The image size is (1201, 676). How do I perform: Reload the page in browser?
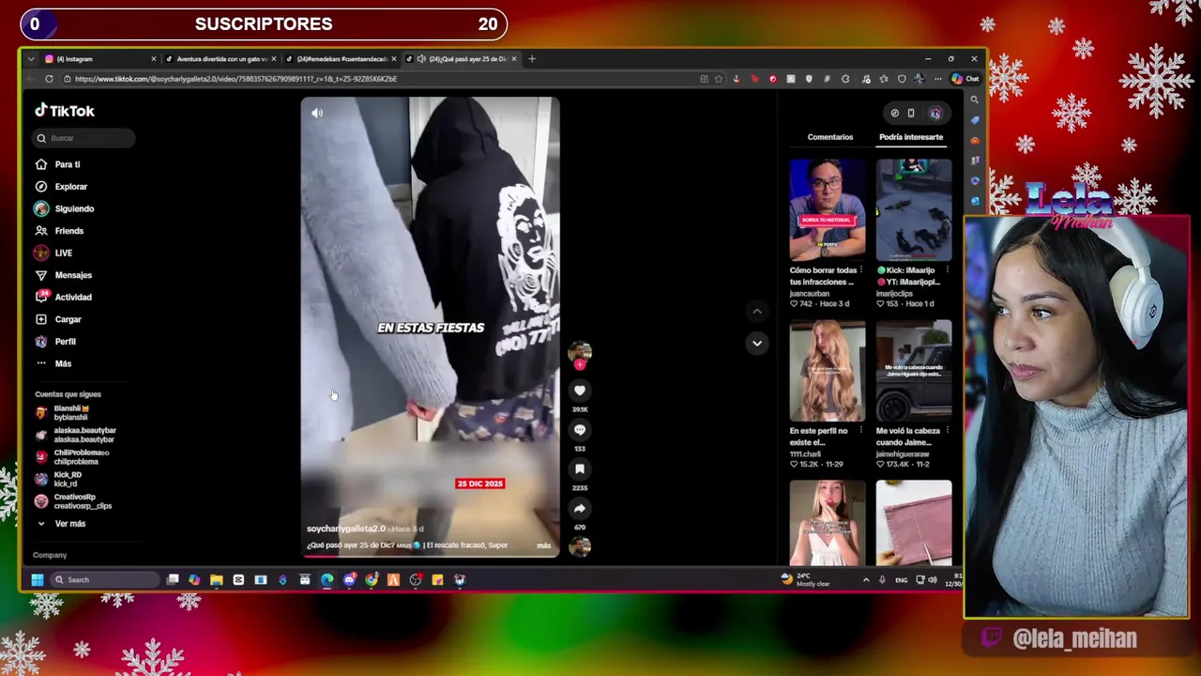49,79
